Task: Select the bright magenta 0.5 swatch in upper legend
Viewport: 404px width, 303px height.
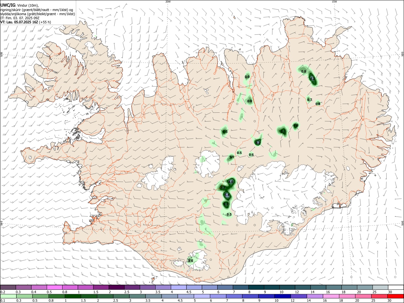Action: coord(55,287)
